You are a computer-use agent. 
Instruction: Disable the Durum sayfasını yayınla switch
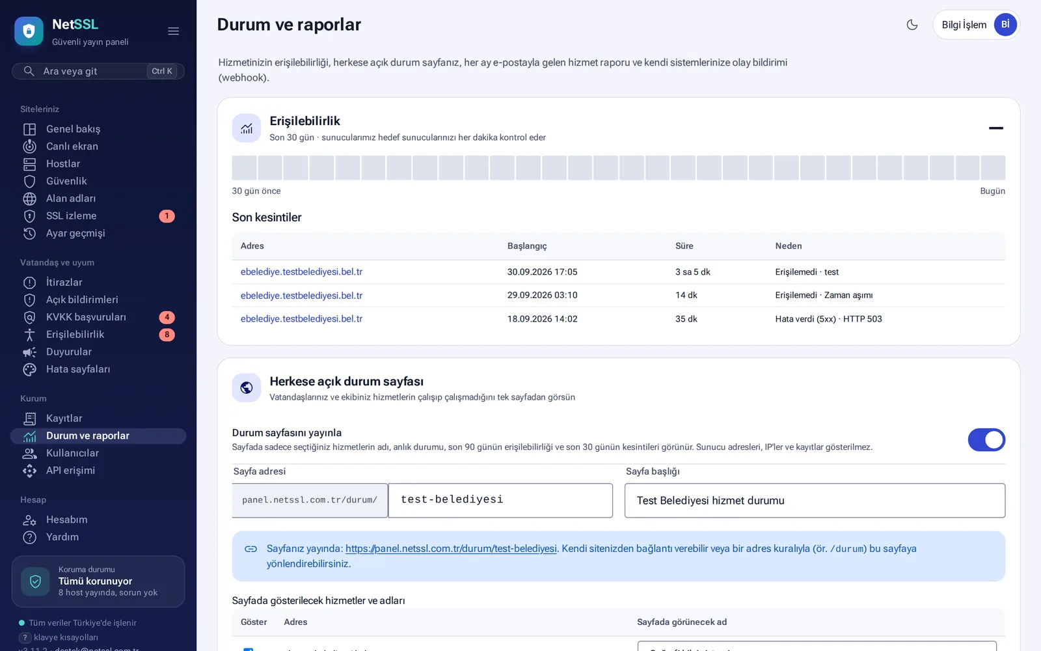[986, 440]
